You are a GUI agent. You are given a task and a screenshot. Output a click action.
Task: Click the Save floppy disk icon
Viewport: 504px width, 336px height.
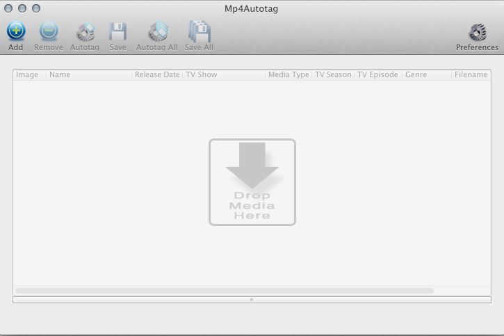coord(117,32)
